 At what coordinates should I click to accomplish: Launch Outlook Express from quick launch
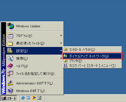pos(28,98)
